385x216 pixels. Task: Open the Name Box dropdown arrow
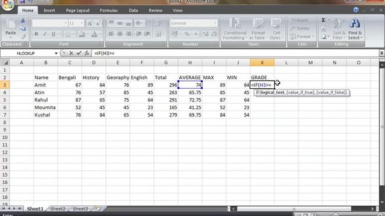tap(56, 53)
